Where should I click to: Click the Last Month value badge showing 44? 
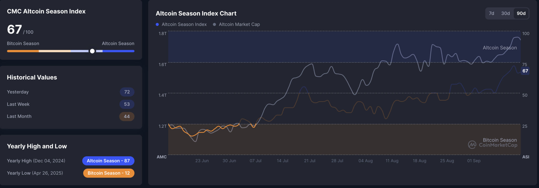point(127,116)
